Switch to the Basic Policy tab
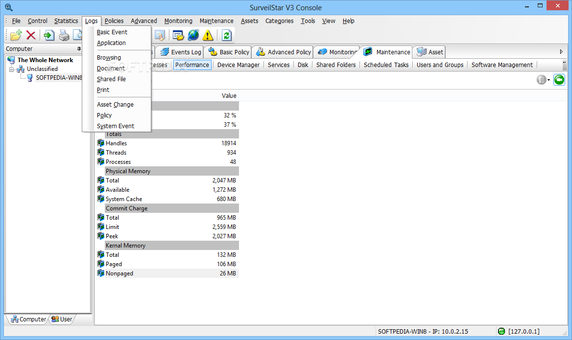 click(228, 52)
